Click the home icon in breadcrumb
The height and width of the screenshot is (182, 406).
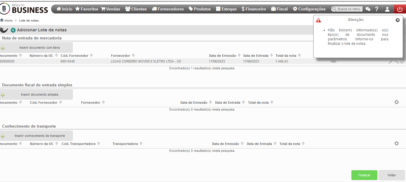click(2, 20)
